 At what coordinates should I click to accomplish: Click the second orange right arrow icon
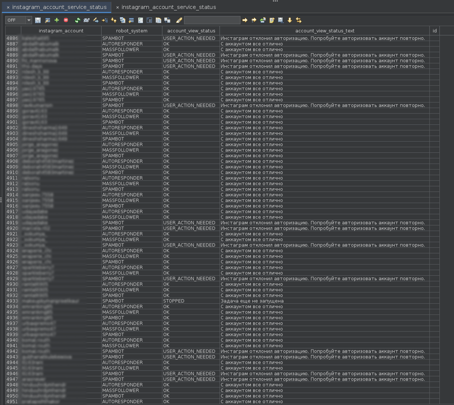point(254,20)
